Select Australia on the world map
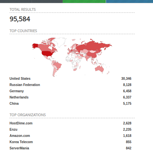Image resolution: width=153 pixels, height=152 pixels. coord(99,69)
